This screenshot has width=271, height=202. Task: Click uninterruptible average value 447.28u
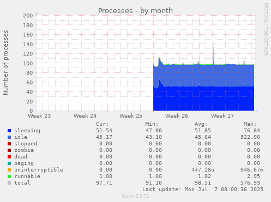[x=203, y=170]
